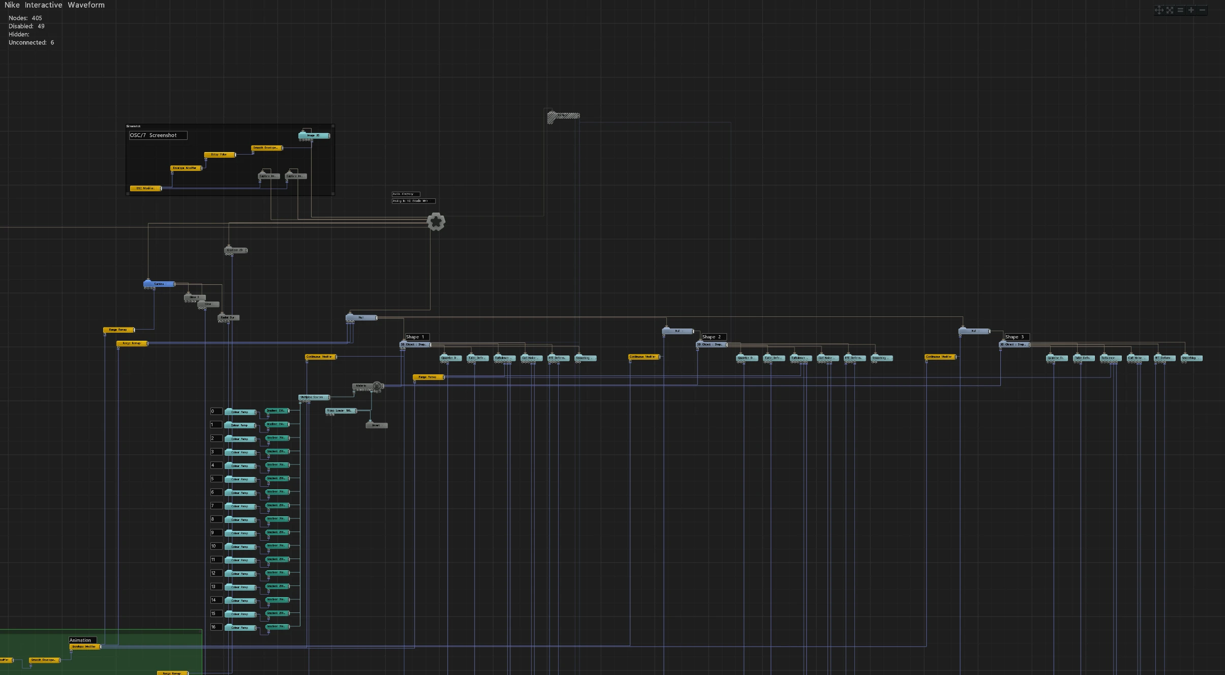Select the Root gear node
This screenshot has height=675, width=1225.
tap(436, 222)
